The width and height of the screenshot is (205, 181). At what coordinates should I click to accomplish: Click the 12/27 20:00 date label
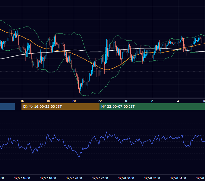coord(74,178)
